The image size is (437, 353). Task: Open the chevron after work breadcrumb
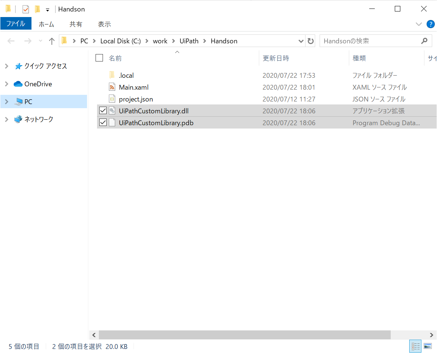(x=173, y=41)
